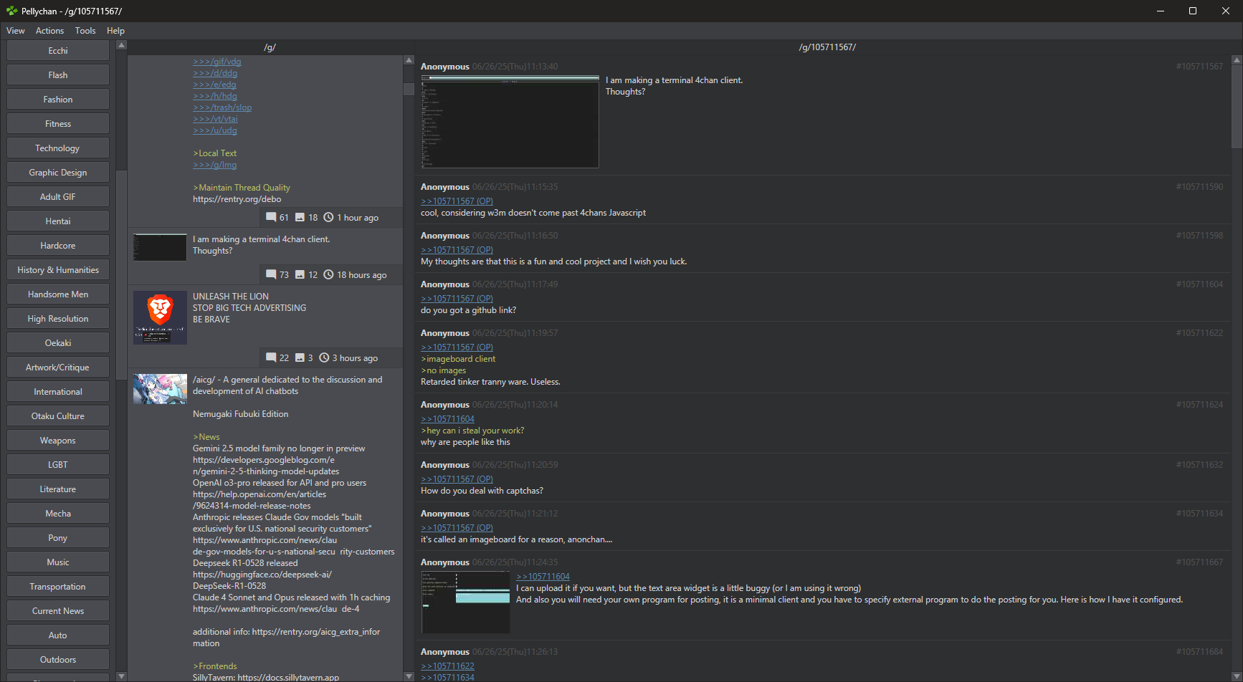
Task: Click the images icon next to 3
Action: click(300, 357)
